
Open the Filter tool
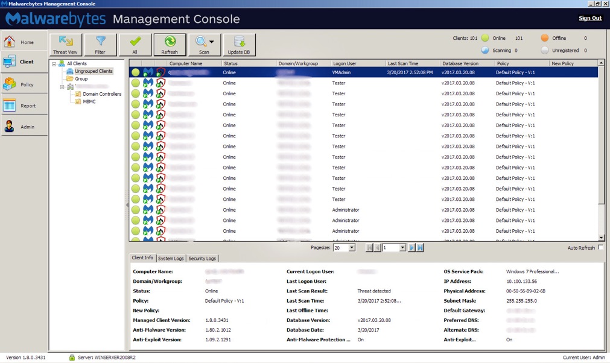(100, 44)
